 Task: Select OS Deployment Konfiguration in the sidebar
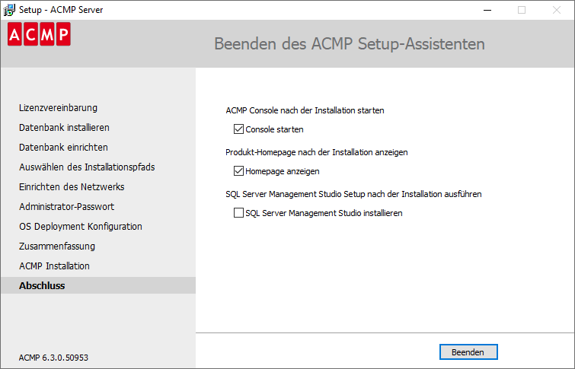pyautogui.click(x=81, y=227)
